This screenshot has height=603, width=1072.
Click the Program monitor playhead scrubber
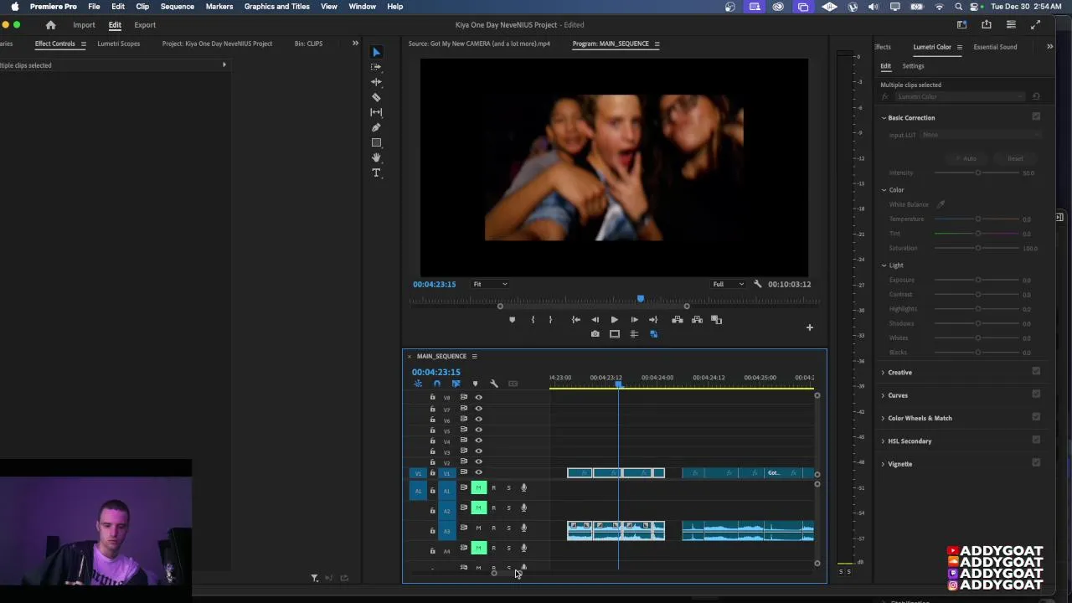click(641, 299)
